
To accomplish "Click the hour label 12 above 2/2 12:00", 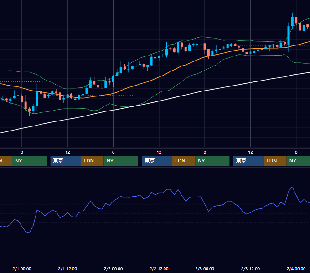I will [159, 152].
